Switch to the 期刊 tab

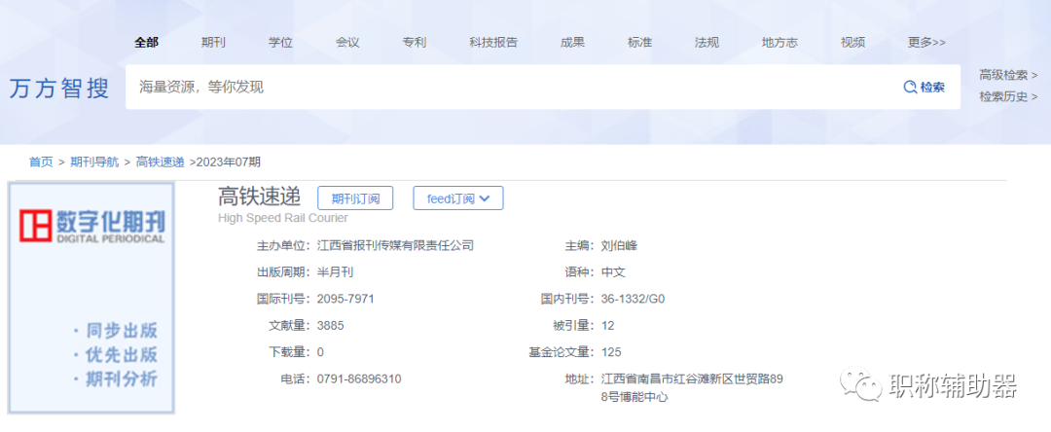(x=213, y=42)
